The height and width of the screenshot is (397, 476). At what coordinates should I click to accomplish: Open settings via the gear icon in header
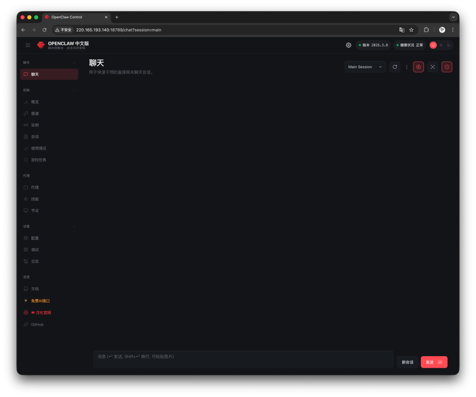[x=349, y=45]
